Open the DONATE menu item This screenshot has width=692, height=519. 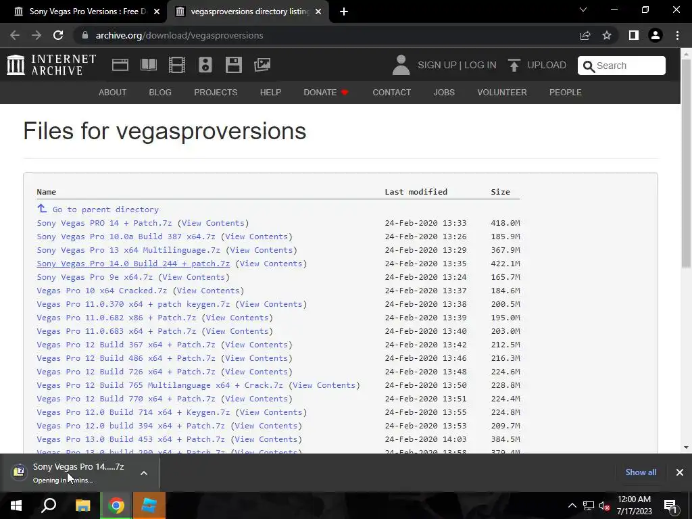pyautogui.click(x=326, y=92)
